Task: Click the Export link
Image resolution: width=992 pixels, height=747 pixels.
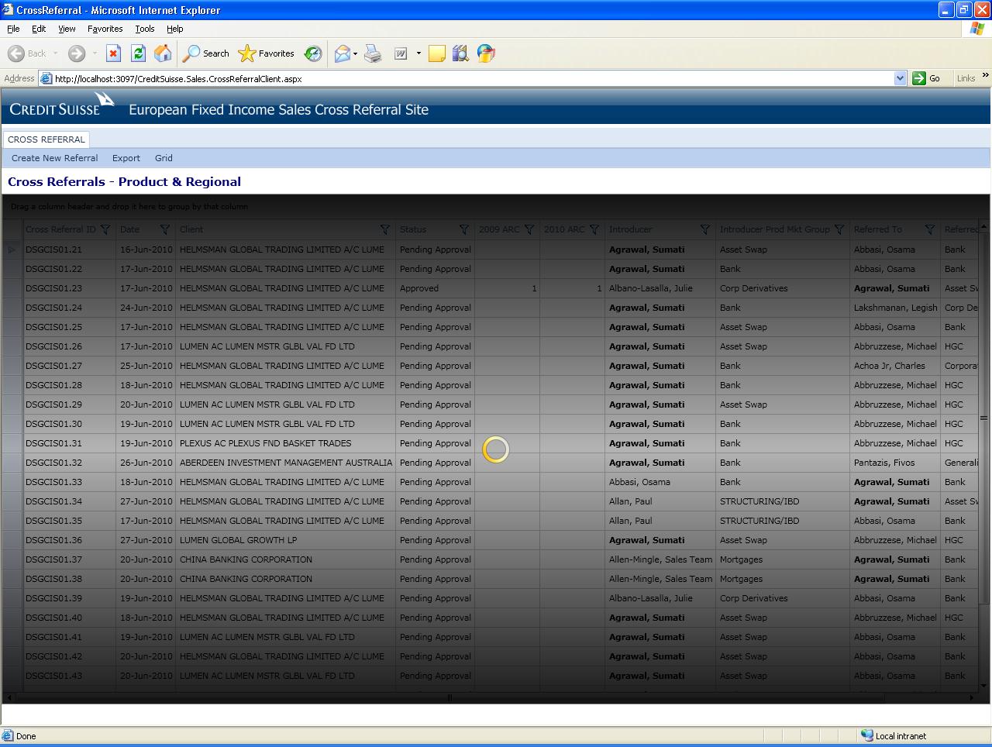Action: [126, 158]
